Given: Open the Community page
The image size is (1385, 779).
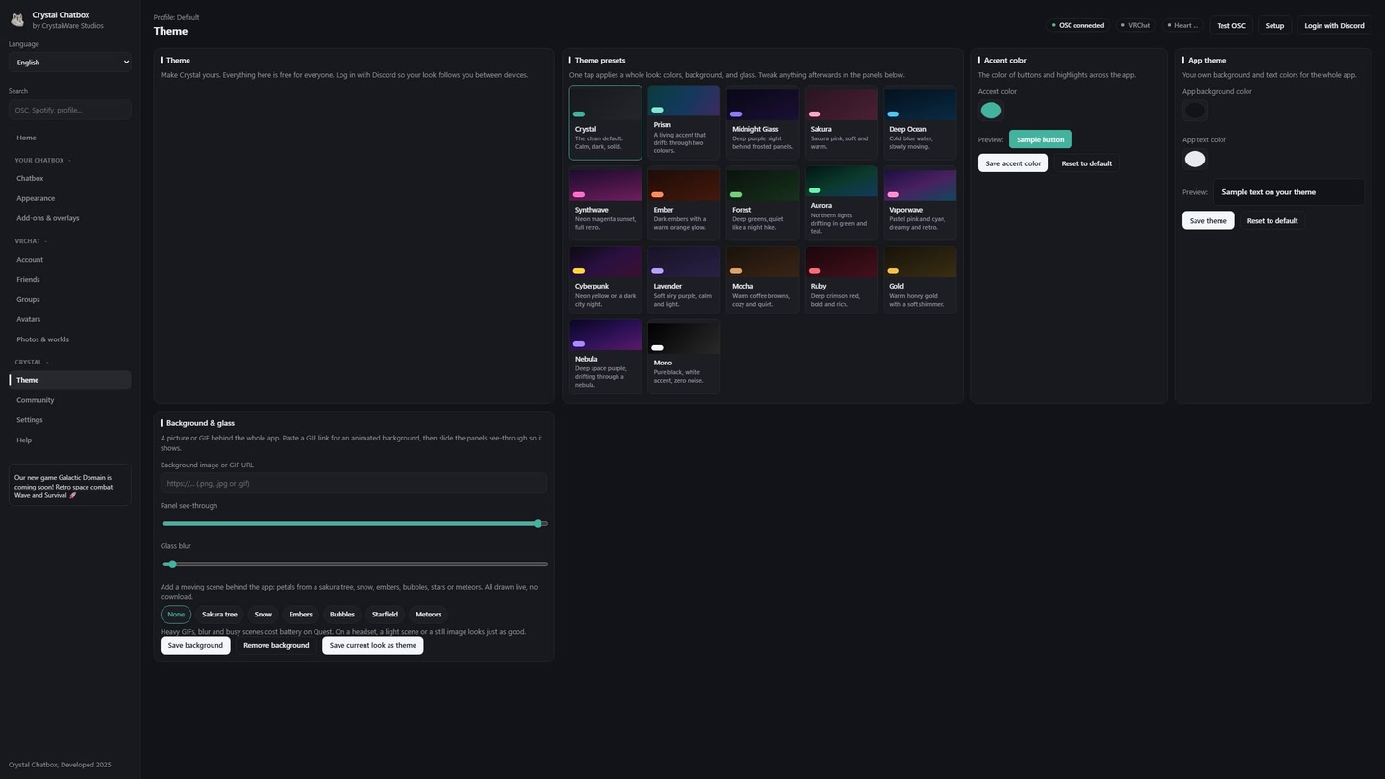Looking at the screenshot, I should (70, 400).
